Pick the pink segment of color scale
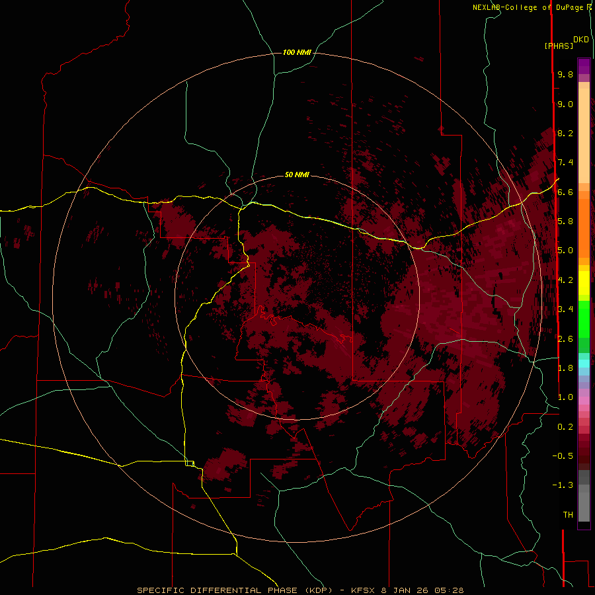 coord(584,401)
